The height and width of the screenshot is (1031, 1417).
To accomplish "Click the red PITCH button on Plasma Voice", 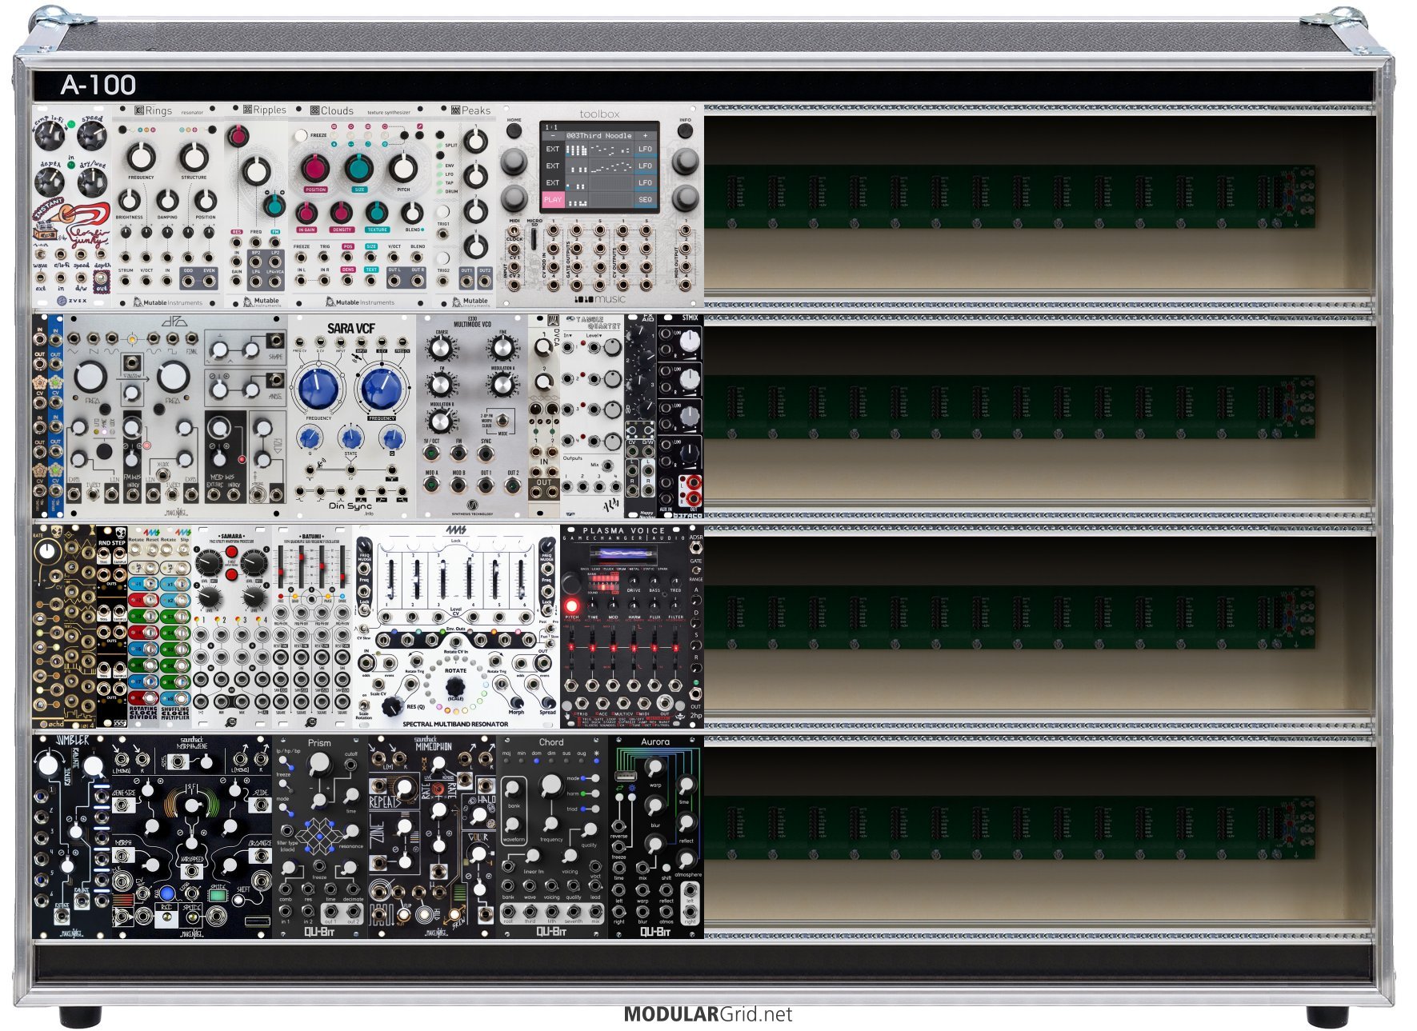I will (x=571, y=605).
